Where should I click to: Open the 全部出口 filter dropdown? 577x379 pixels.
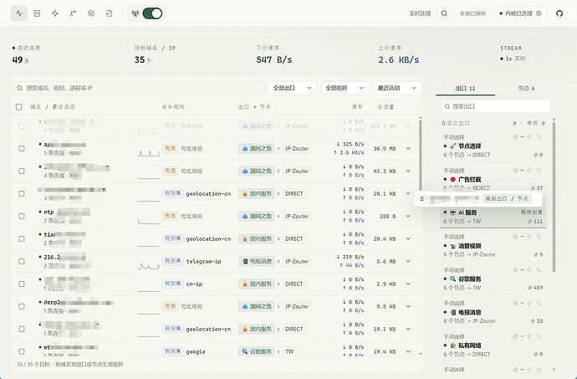click(x=293, y=88)
